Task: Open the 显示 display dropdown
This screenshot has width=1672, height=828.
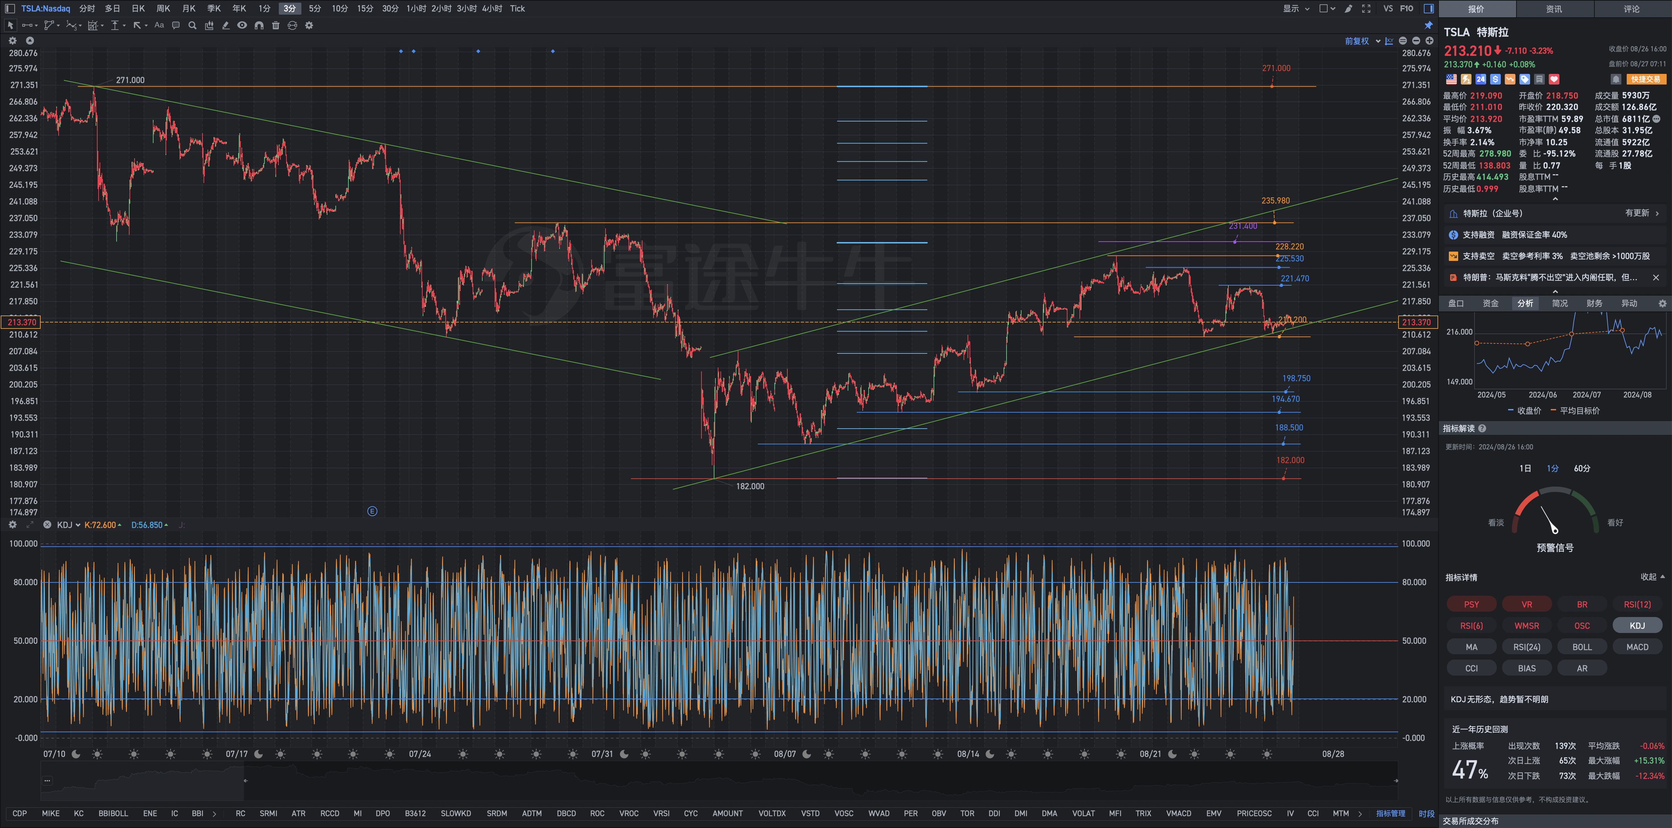Action: [1296, 8]
